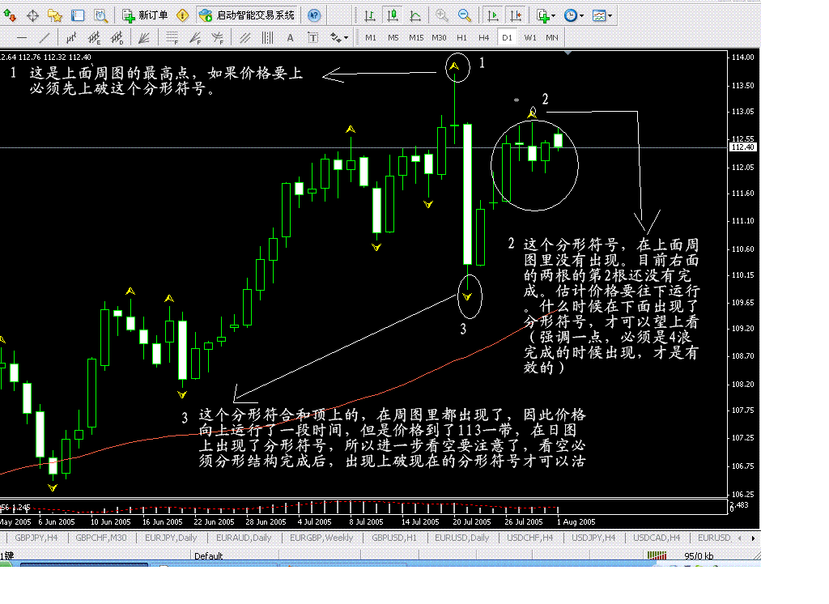
Task: Open the EURAUD,Daily chart tab
Action: (244, 538)
